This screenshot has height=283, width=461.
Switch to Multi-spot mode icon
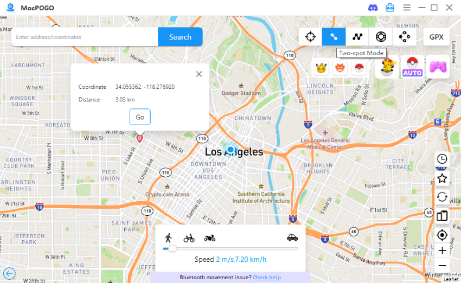357,37
